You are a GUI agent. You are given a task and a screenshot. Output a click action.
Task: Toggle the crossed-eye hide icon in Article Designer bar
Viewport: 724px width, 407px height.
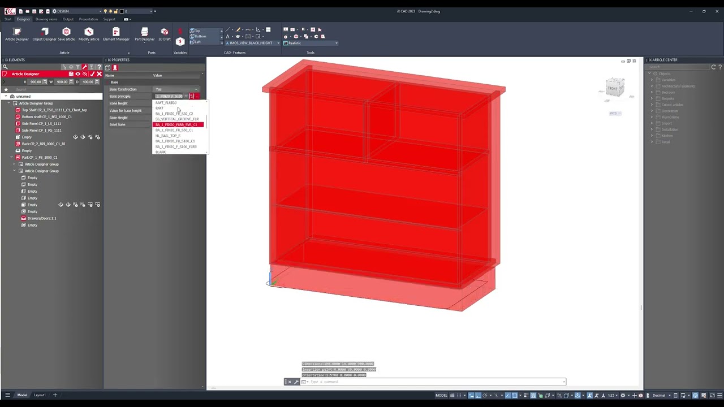[85, 74]
